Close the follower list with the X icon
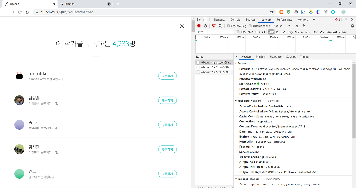Image resolution: width=356 pixels, height=188 pixels. (x=182, y=26)
